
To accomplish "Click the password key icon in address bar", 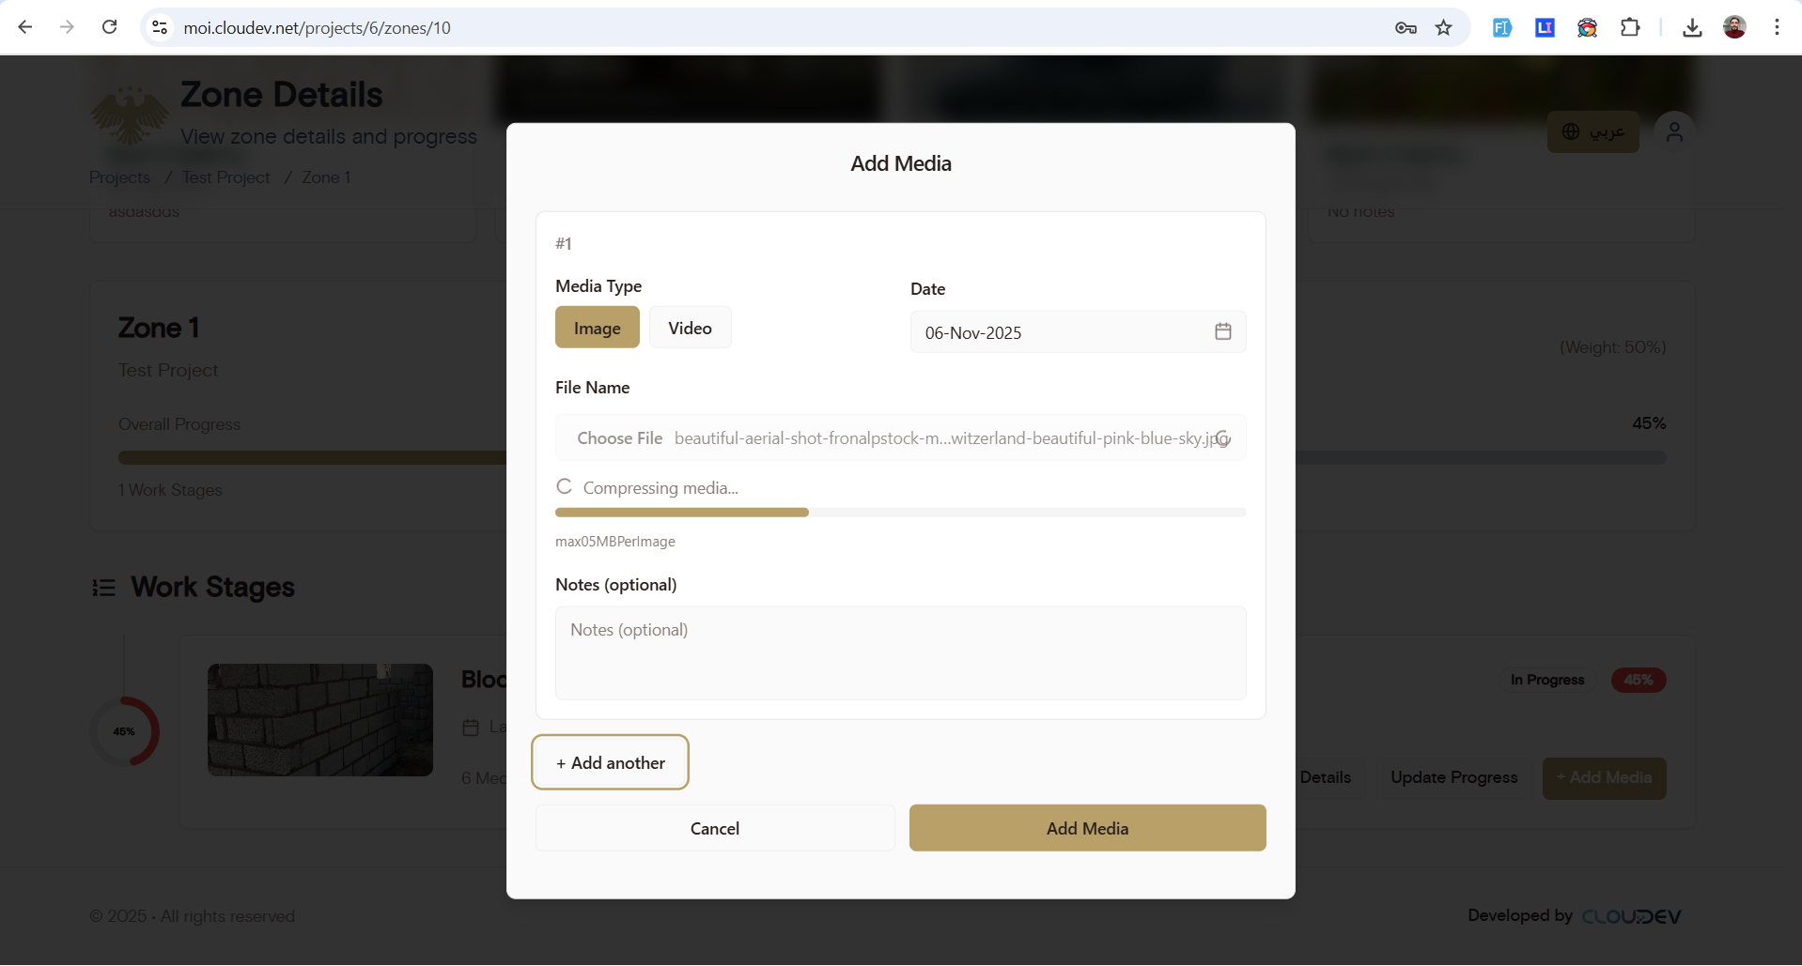I will (x=1406, y=27).
